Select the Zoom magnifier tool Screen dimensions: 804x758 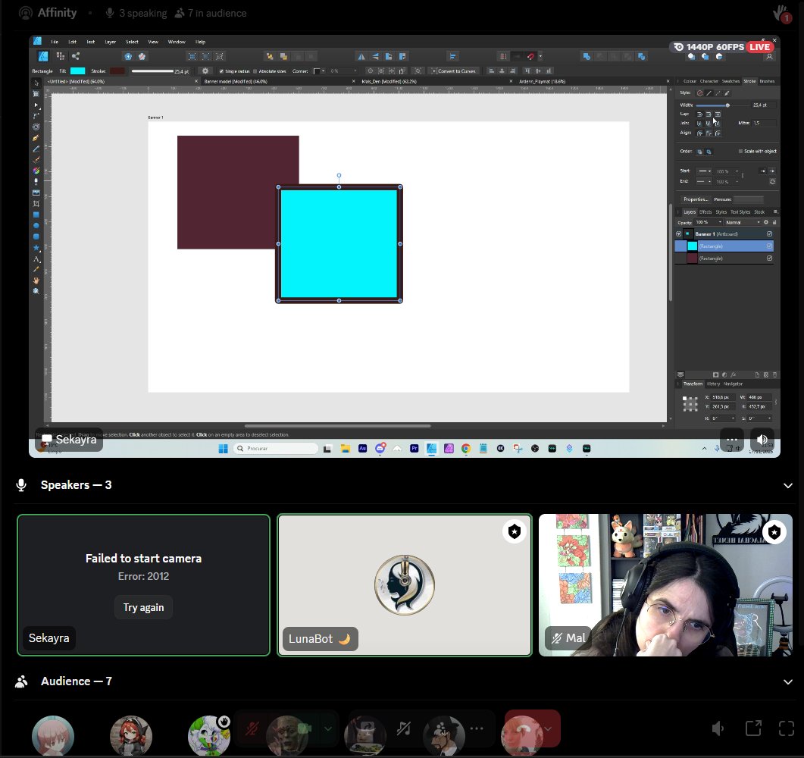36,291
